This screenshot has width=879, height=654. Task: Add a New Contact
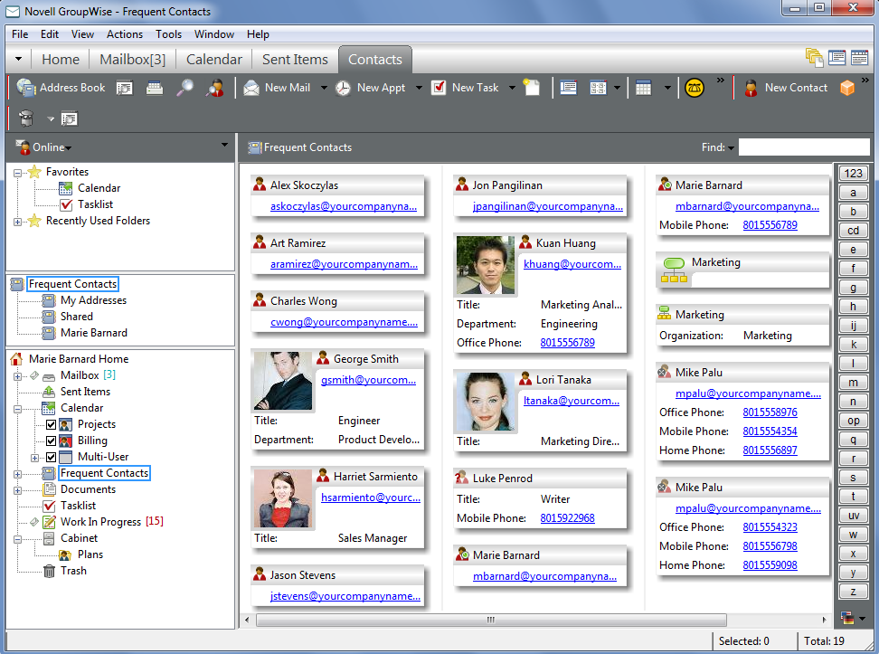point(785,88)
